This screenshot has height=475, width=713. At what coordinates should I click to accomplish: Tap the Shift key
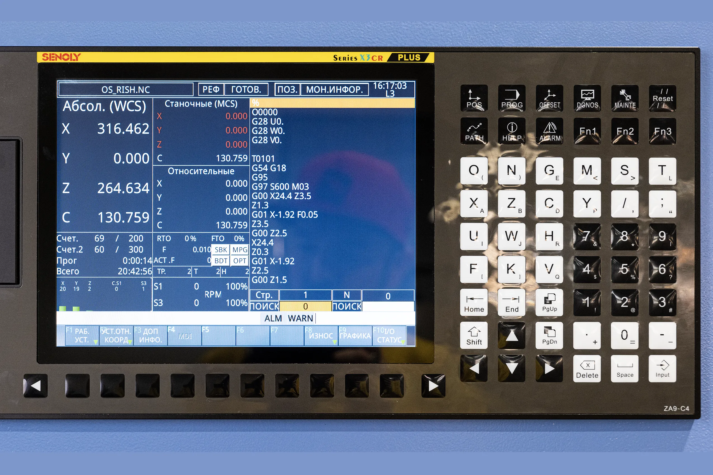pos(474,335)
